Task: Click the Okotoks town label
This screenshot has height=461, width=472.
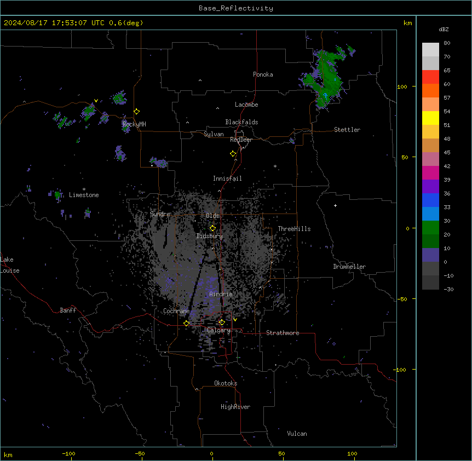Action: point(226,383)
